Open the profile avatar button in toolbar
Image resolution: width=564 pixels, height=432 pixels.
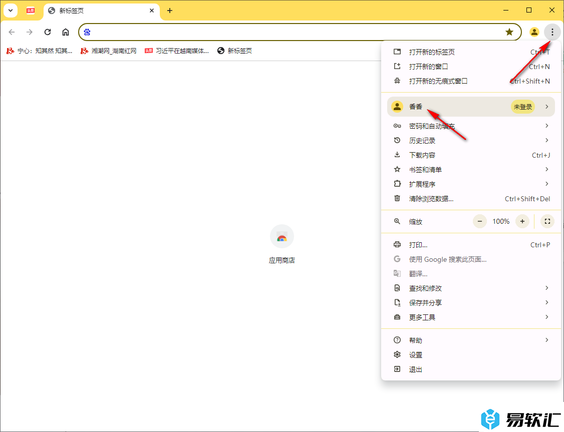click(534, 32)
